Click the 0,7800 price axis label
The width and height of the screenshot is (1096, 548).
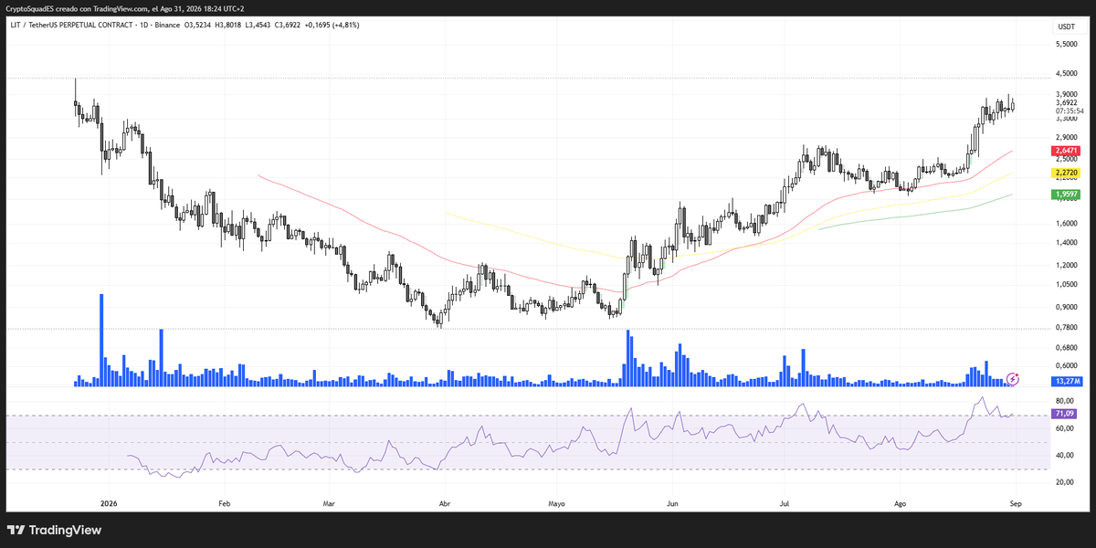pos(1068,327)
